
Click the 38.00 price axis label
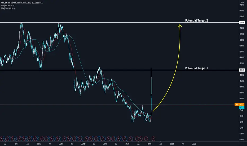pos(242,16)
